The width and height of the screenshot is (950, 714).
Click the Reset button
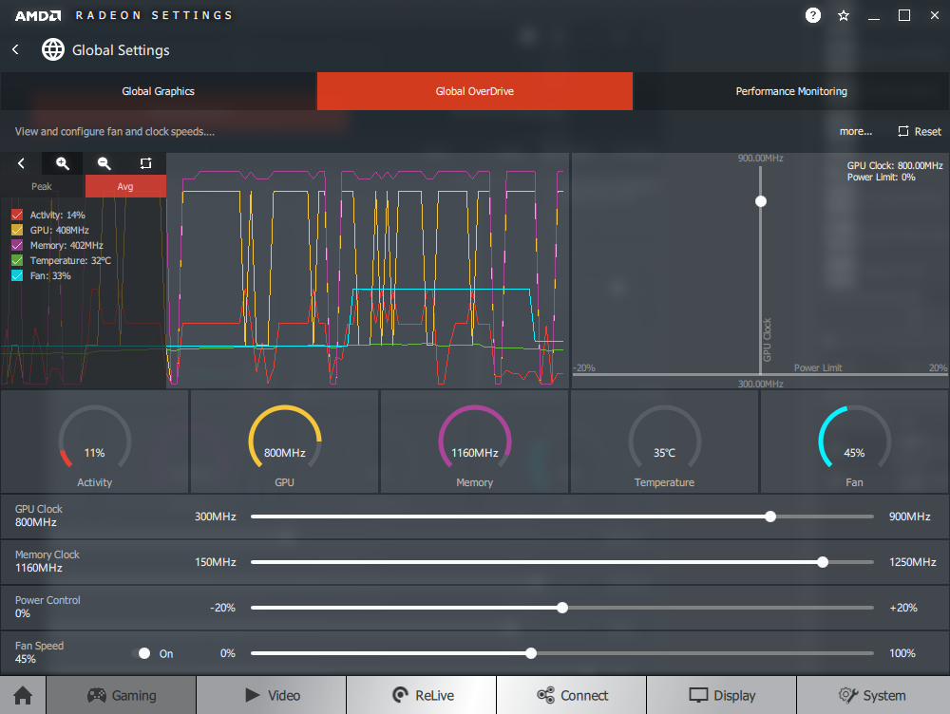tap(919, 132)
